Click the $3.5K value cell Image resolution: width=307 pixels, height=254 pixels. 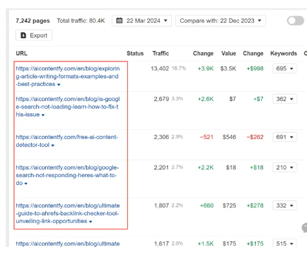pos(228,69)
